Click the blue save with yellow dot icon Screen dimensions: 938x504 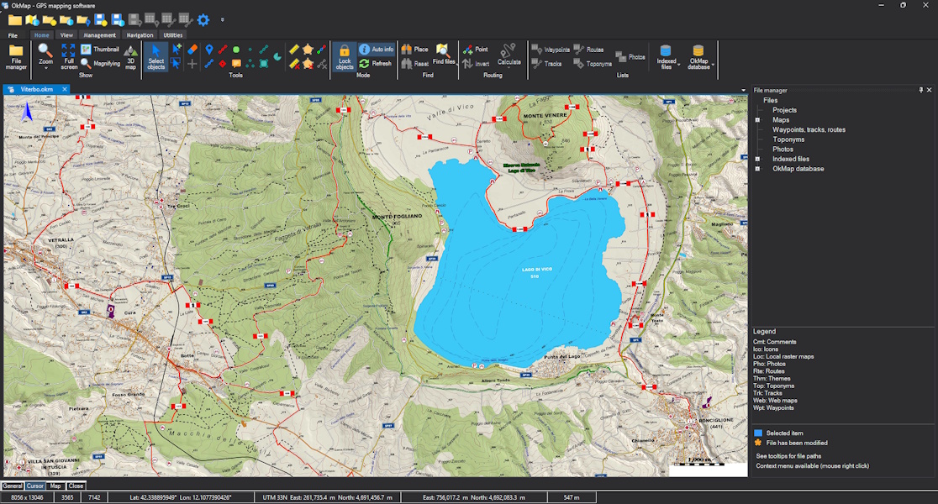coord(101,20)
